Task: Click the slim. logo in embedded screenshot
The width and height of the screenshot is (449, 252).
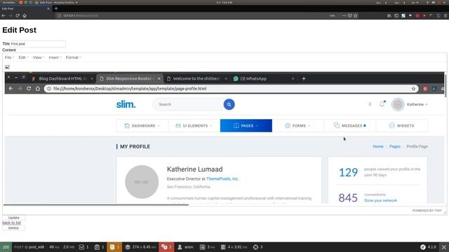Action: click(x=126, y=104)
